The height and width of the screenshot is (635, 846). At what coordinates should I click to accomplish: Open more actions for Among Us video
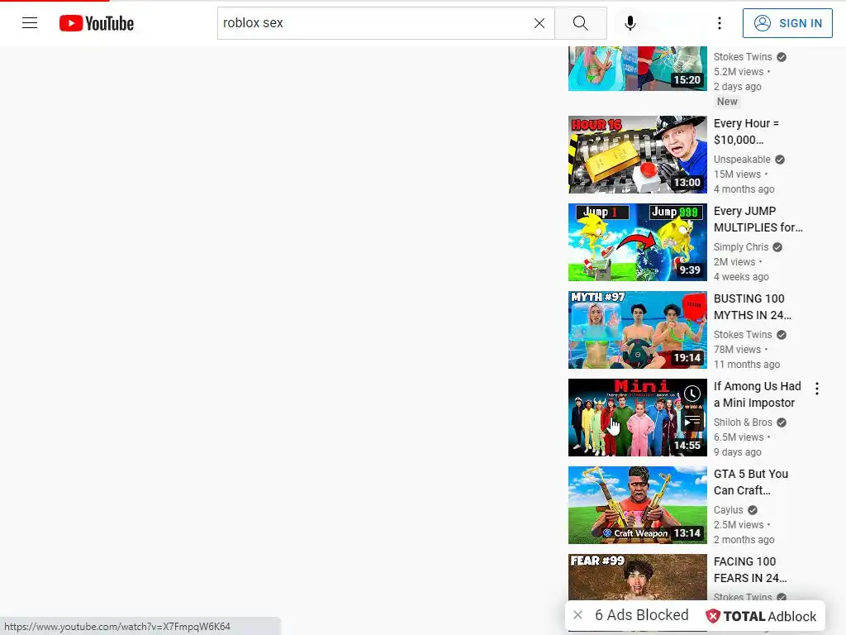pos(817,389)
